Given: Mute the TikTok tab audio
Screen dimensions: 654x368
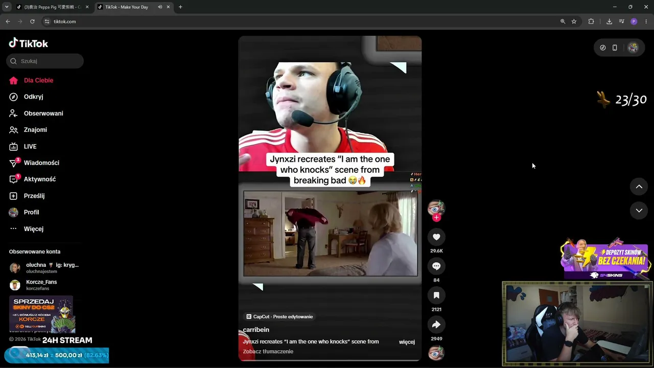Looking at the screenshot, I should (x=160, y=7).
